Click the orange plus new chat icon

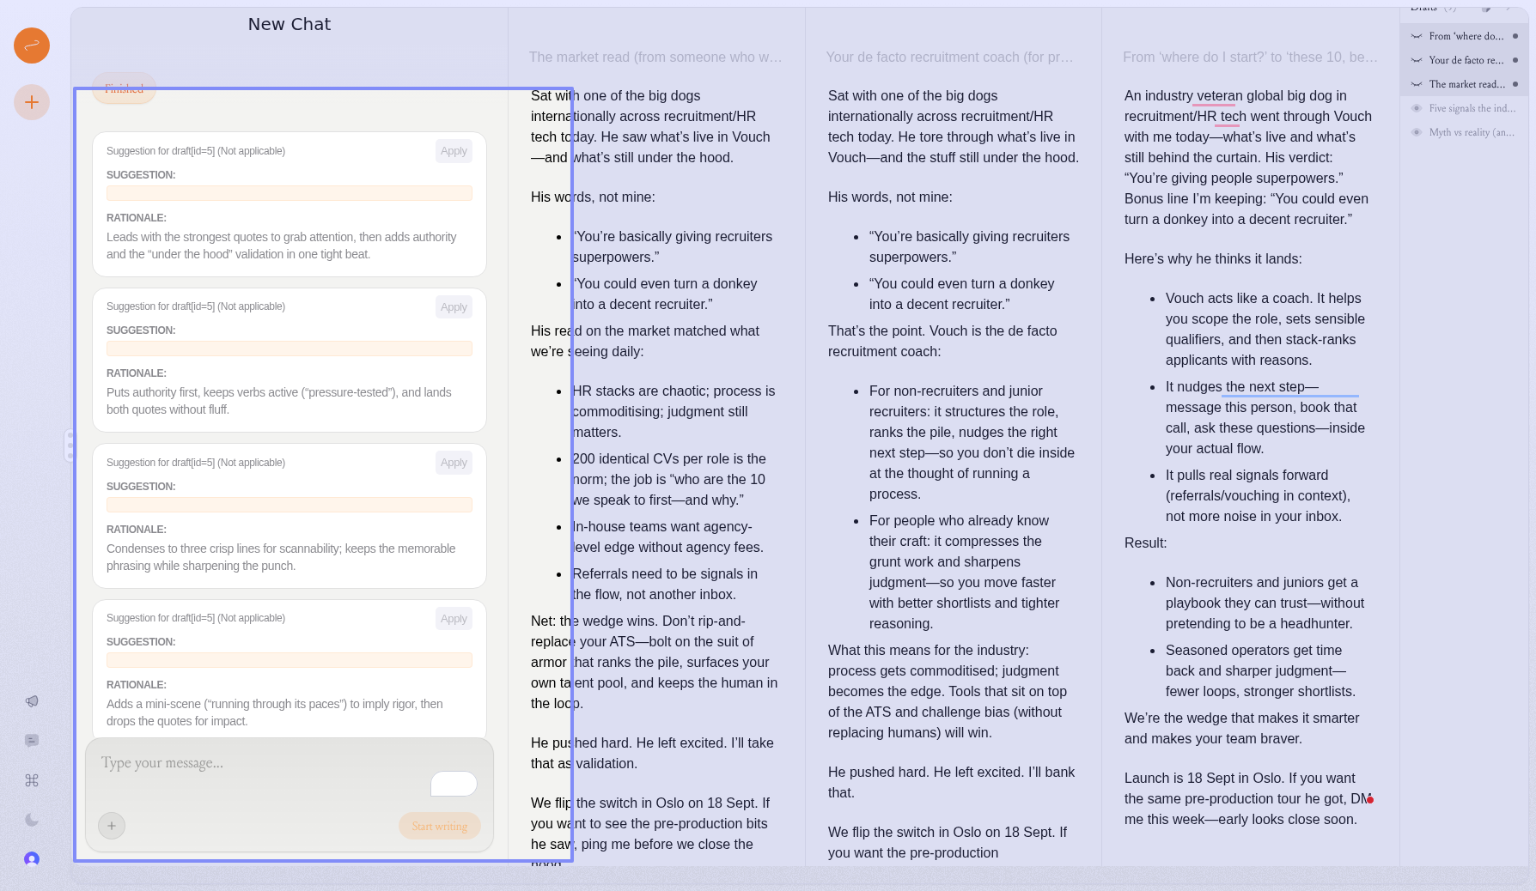point(32,103)
